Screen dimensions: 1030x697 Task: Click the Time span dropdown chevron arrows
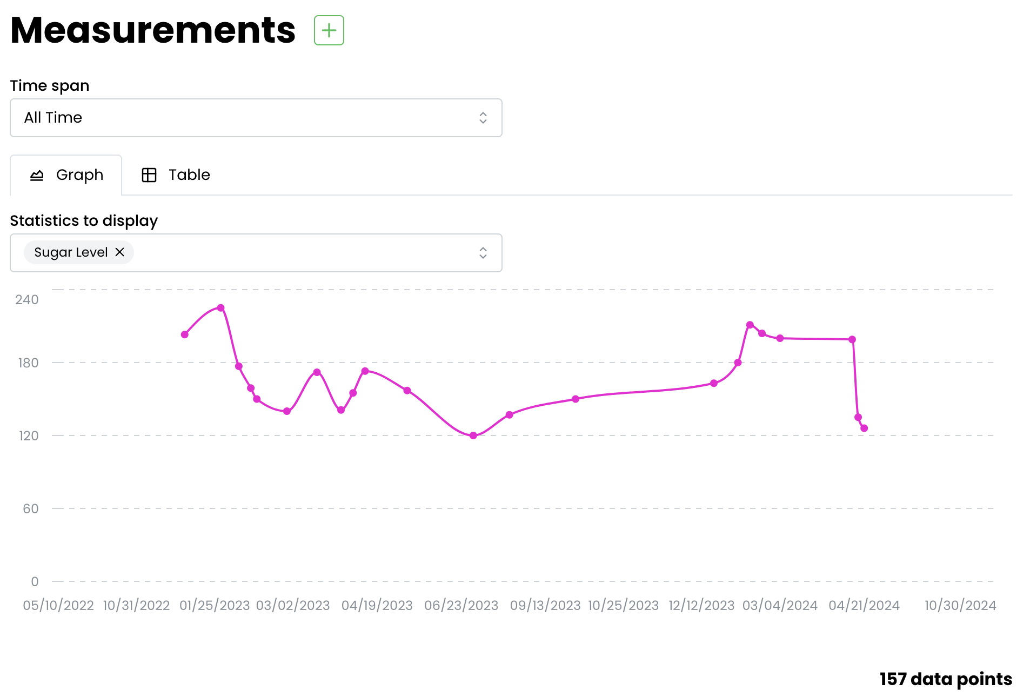483,118
